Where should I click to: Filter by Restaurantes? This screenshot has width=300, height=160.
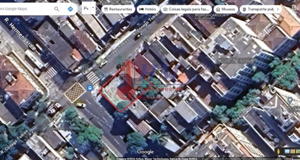[118, 9]
